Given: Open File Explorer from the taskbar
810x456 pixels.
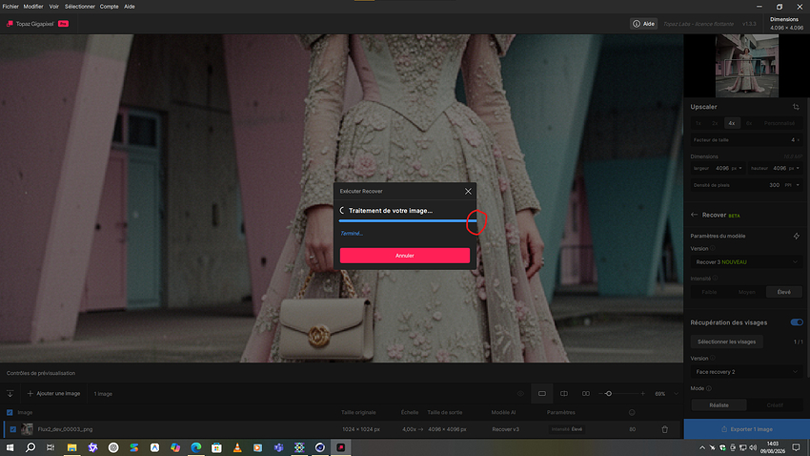Looking at the screenshot, I should 71,447.
